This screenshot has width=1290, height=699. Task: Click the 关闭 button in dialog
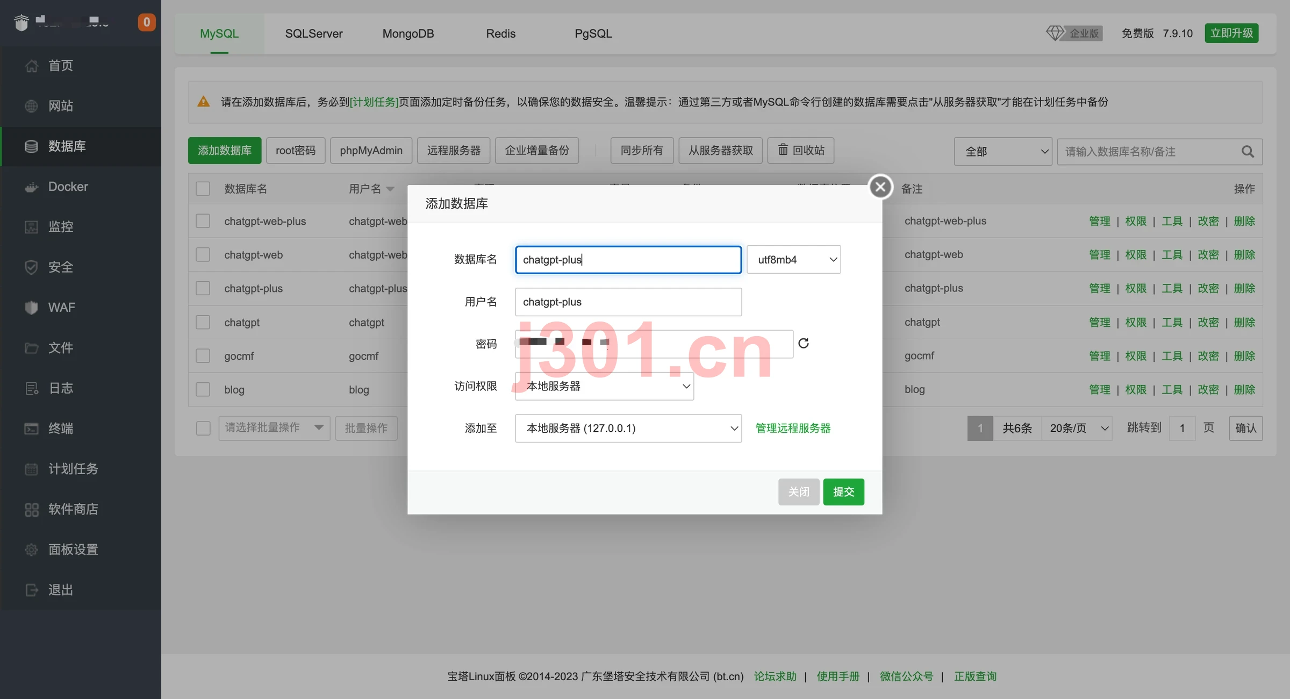click(798, 491)
